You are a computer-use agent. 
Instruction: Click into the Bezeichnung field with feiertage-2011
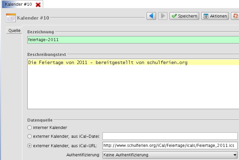coord(133,40)
